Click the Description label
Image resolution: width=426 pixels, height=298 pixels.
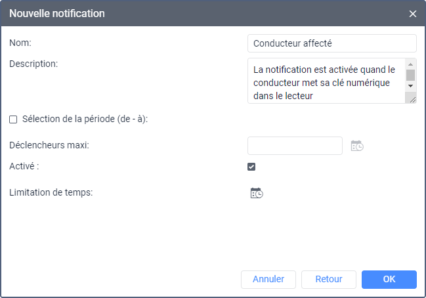(x=34, y=64)
